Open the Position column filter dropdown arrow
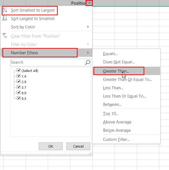 [x=89, y=3]
